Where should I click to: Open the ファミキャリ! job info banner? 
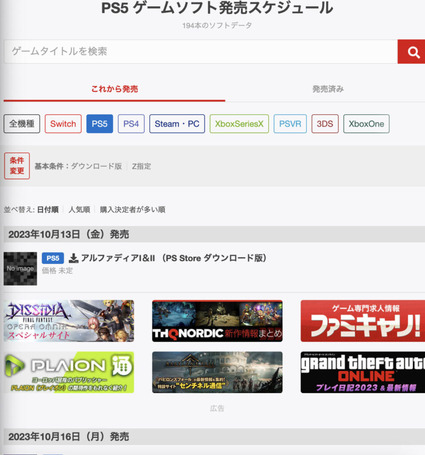coord(363,321)
